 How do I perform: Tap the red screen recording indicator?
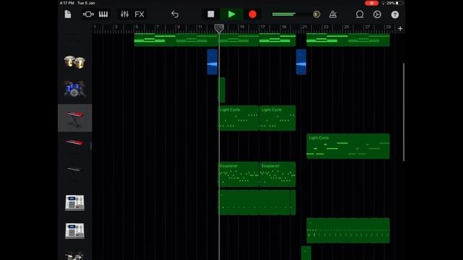coord(371,3)
